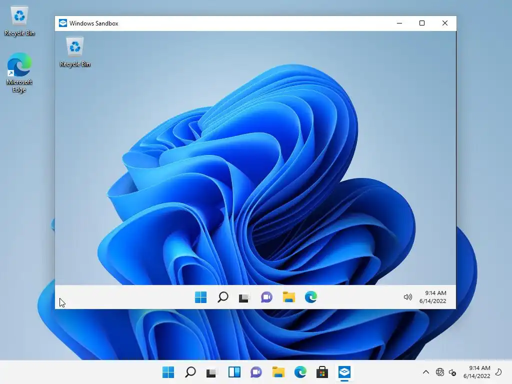Open the Sandbox clock showing 9:14 AM
This screenshot has width=512, height=384.
click(x=433, y=297)
